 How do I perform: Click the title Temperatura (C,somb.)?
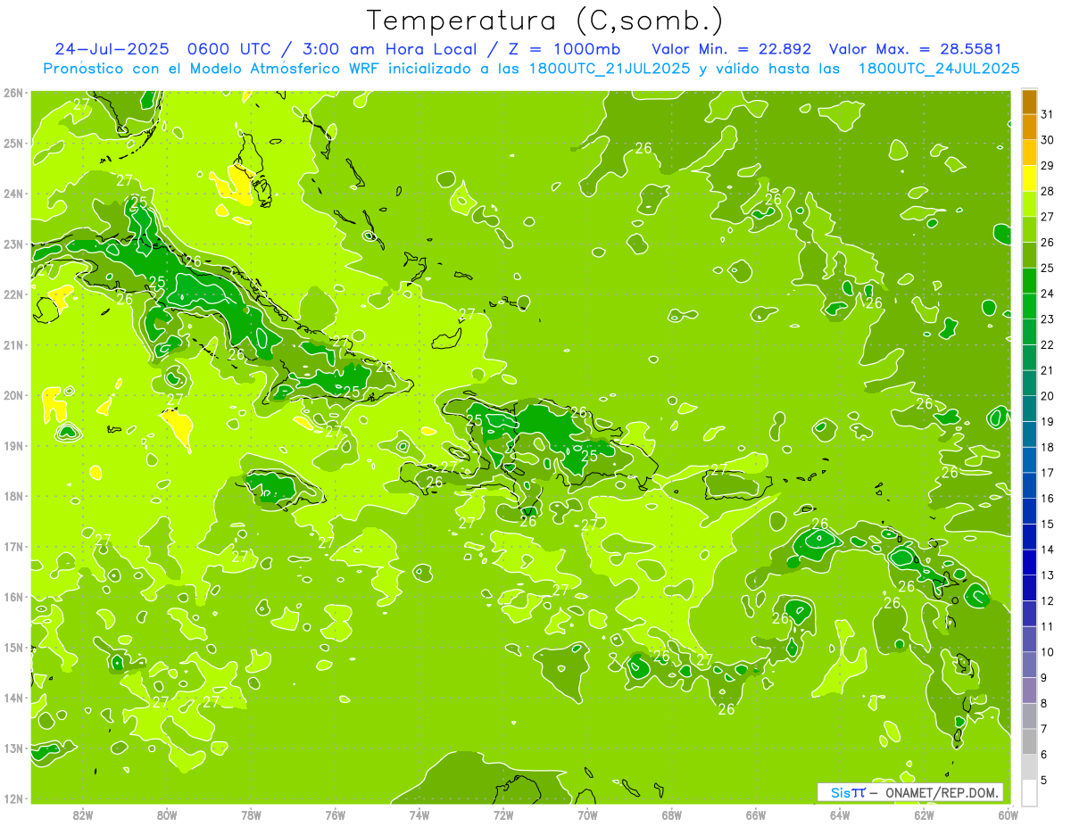[545, 21]
